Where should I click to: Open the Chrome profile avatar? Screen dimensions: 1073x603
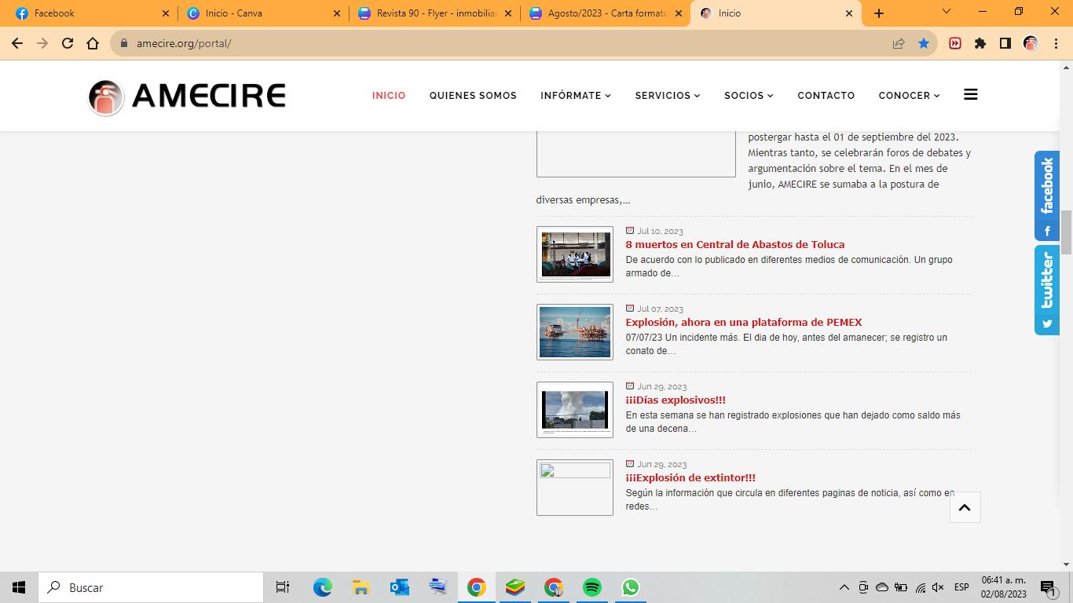[x=1031, y=43]
